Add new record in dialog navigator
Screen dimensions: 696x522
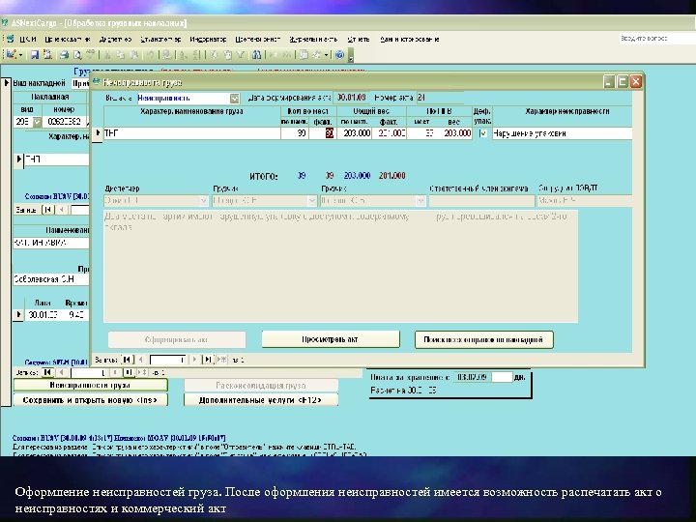pyautogui.click(x=221, y=360)
